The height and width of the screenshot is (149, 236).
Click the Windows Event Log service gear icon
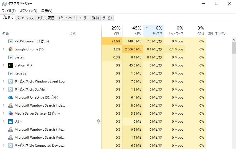11,81
